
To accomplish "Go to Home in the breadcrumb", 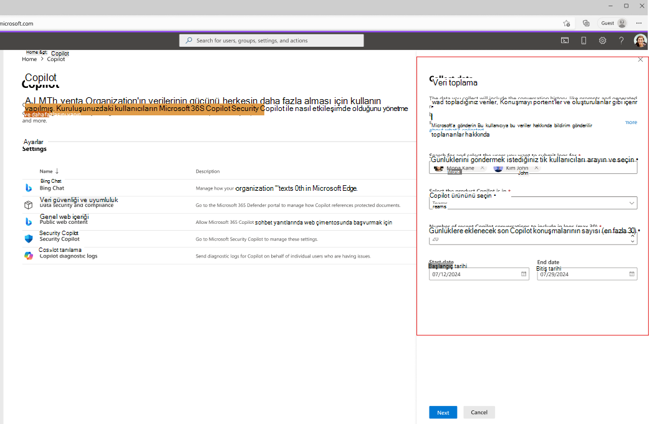I will pos(29,59).
